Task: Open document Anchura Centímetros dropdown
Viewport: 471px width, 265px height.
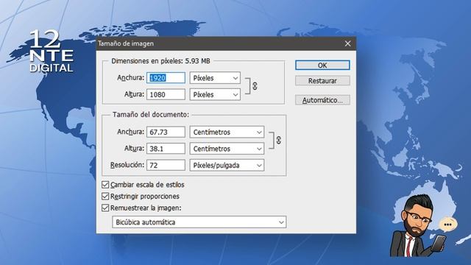Action: coord(227,132)
